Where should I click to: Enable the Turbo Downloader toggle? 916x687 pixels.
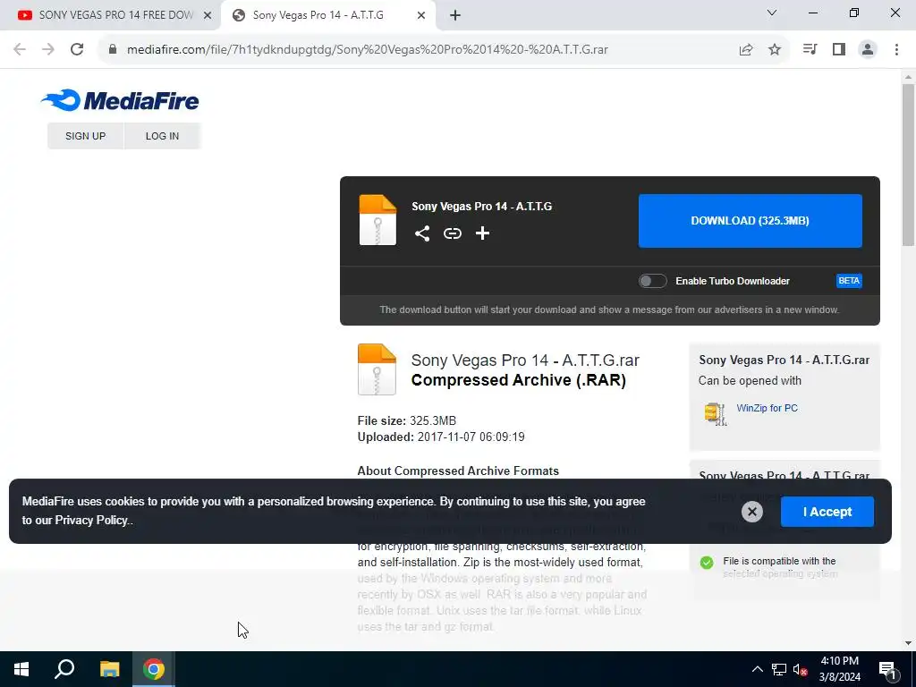tap(652, 281)
